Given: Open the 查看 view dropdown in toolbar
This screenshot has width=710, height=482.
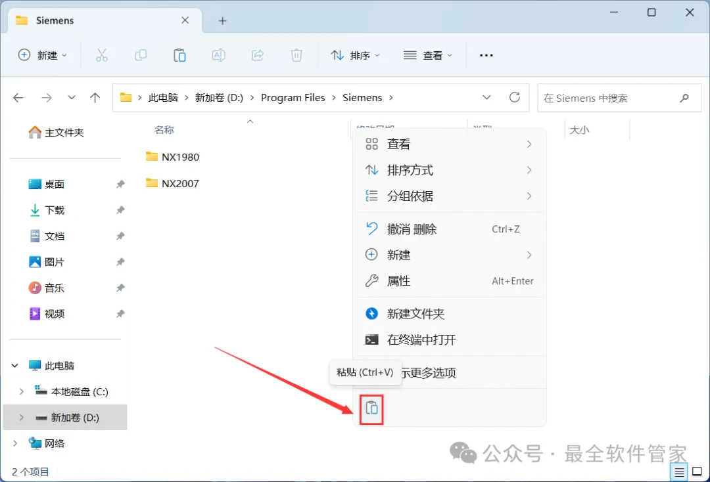Looking at the screenshot, I should click(428, 55).
